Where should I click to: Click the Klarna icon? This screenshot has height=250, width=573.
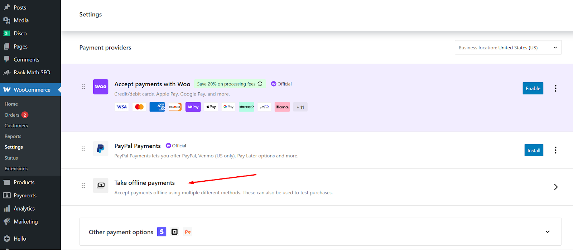pos(282,107)
